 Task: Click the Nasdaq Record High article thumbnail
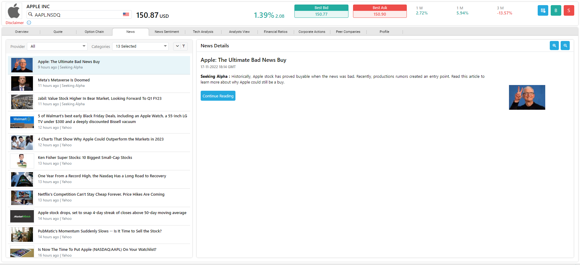[22, 179]
